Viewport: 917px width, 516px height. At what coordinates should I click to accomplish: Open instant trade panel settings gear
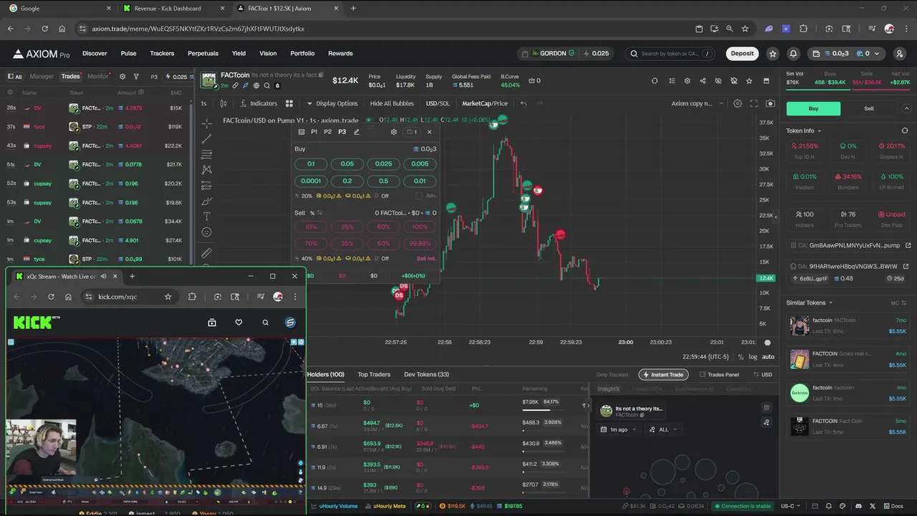(x=393, y=132)
